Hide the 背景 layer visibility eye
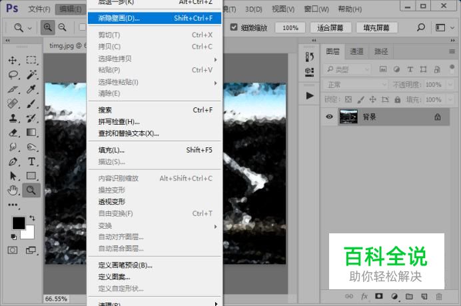Screen dimensions: 461x306 coord(329,117)
